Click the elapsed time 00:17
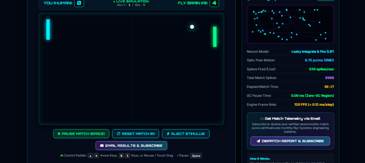Screen dimensions: 365x163 coord(329,87)
